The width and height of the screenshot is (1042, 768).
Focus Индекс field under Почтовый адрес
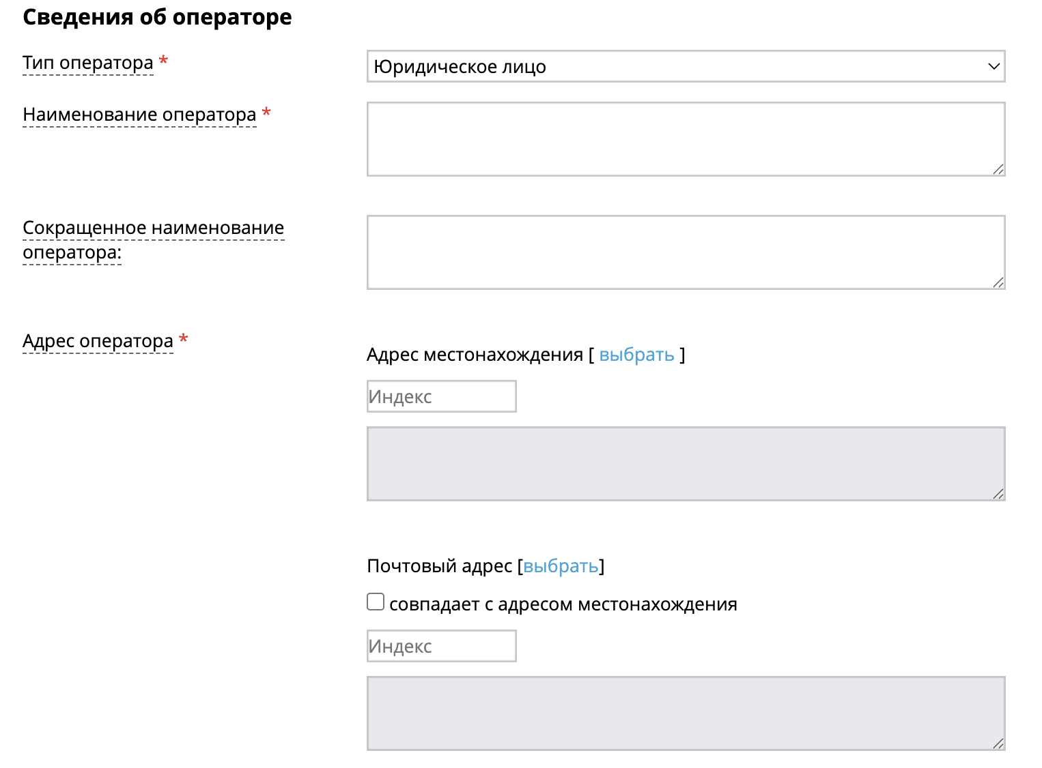pos(441,646)
